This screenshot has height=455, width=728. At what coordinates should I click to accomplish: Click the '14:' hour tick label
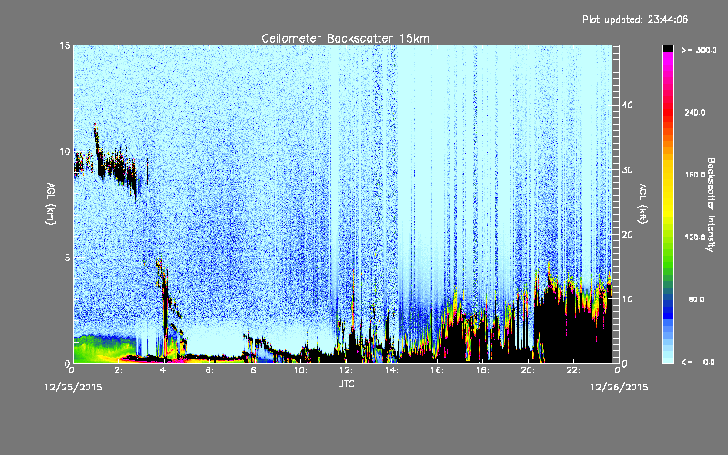tap(391, 370)
